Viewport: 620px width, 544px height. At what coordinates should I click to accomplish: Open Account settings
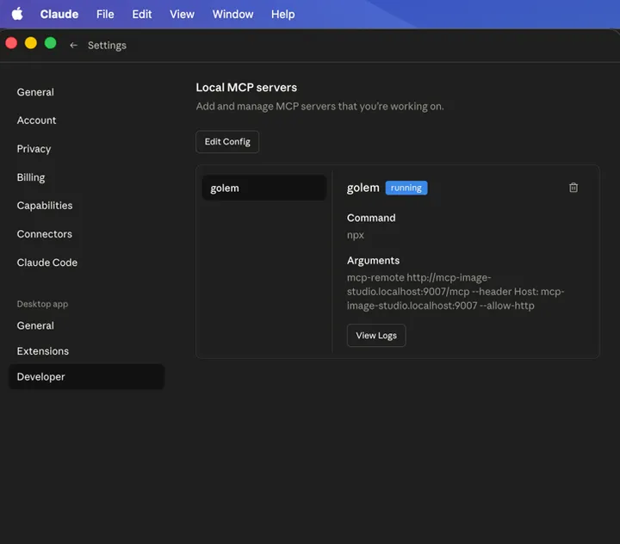[36, 121]
